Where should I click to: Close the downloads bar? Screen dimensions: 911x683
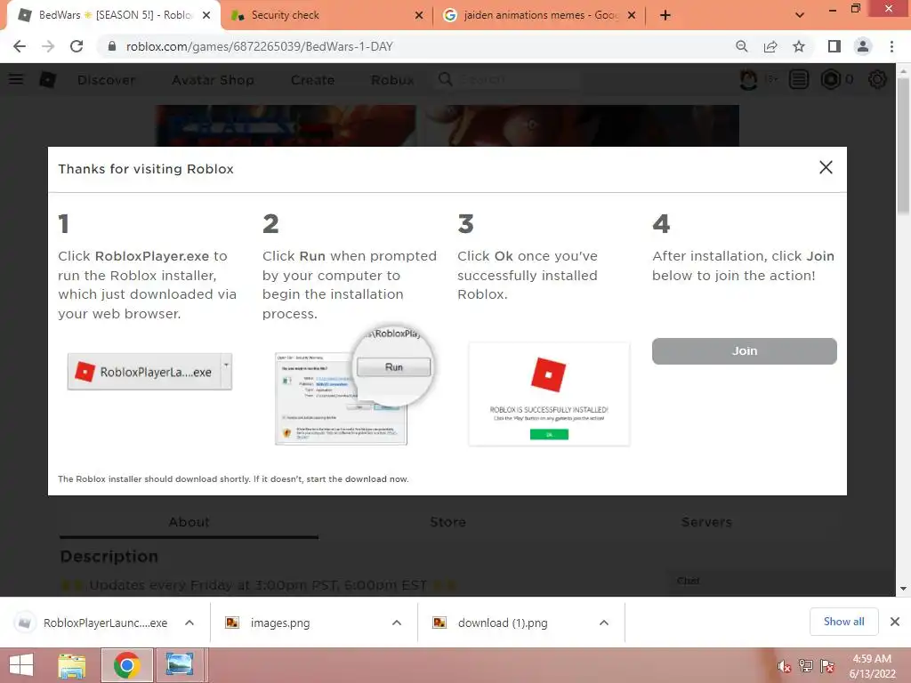pyautogui.click(x=895, y=622)
